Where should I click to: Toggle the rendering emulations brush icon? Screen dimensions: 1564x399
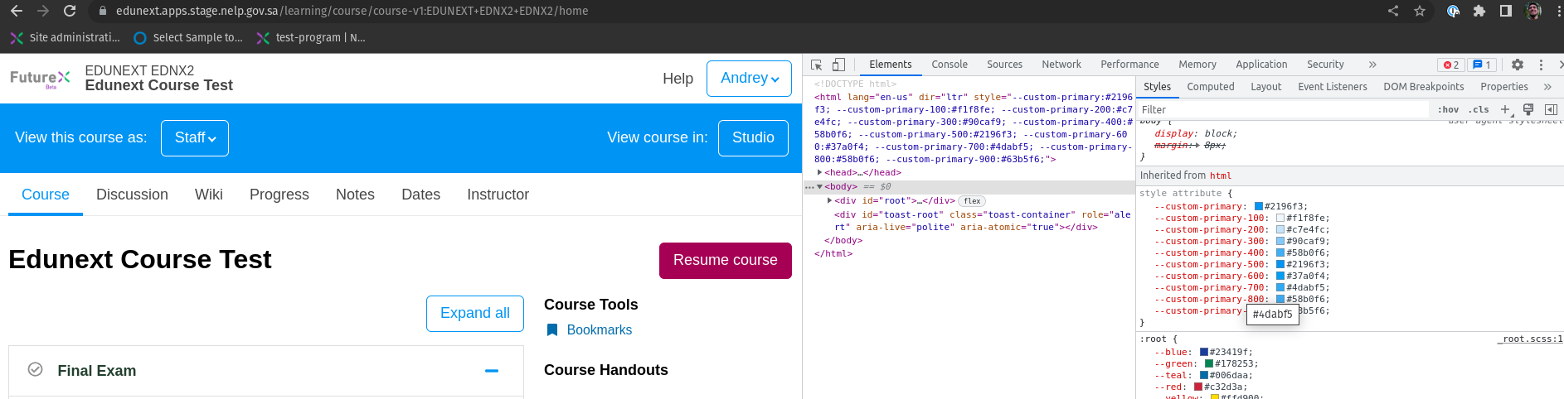pos(1528,109)
